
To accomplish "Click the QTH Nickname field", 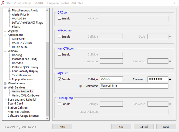I will click(x=134, y=86).
